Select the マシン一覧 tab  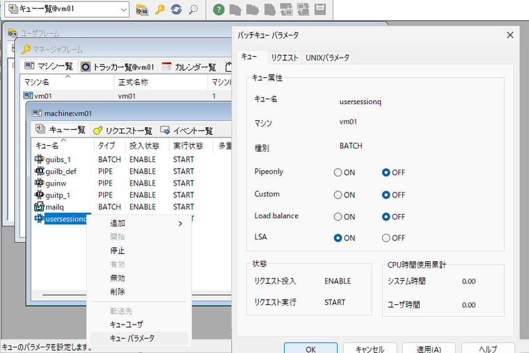pyautogui.click(x=49, y=66)
